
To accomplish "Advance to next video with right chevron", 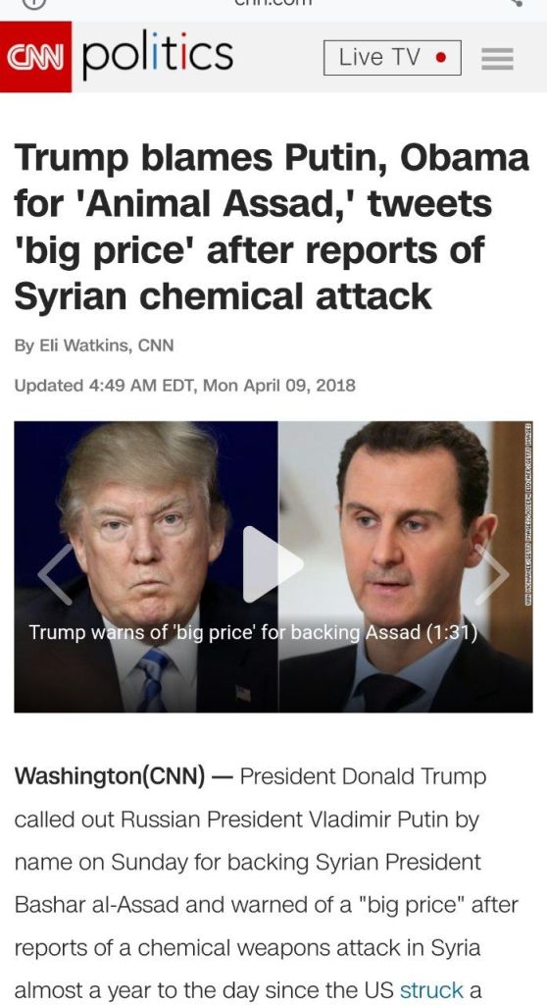I will pos(492,574).
